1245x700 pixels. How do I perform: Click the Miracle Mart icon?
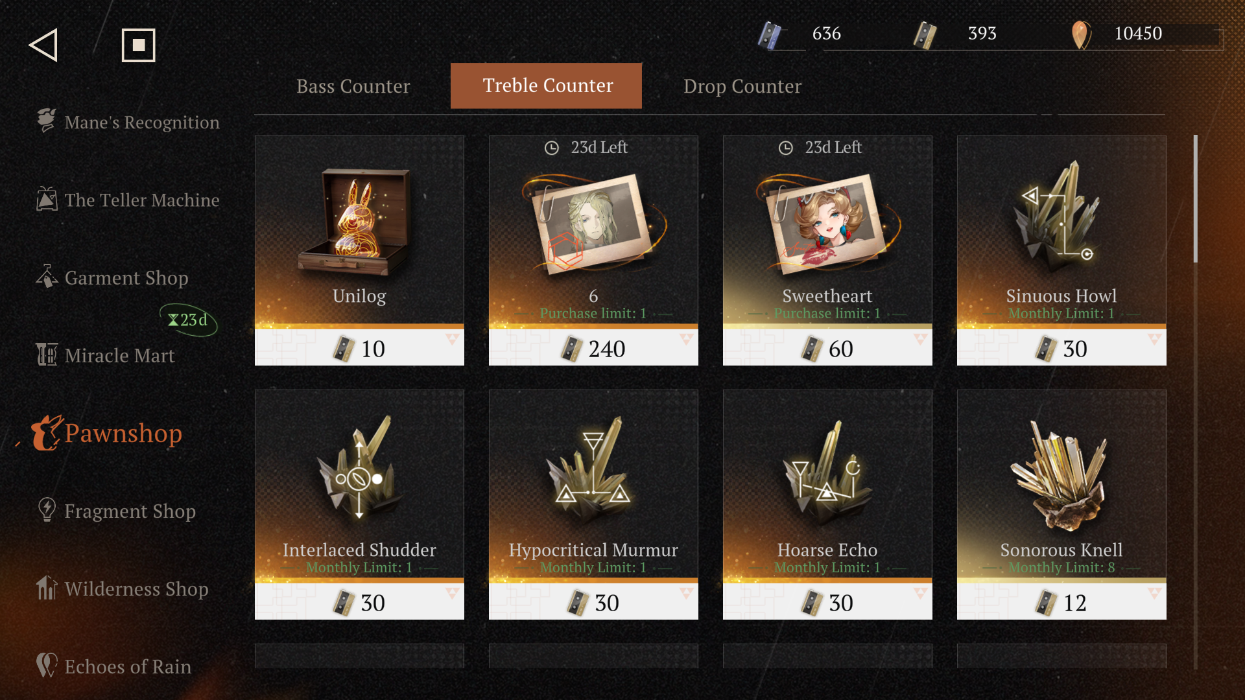47,355
